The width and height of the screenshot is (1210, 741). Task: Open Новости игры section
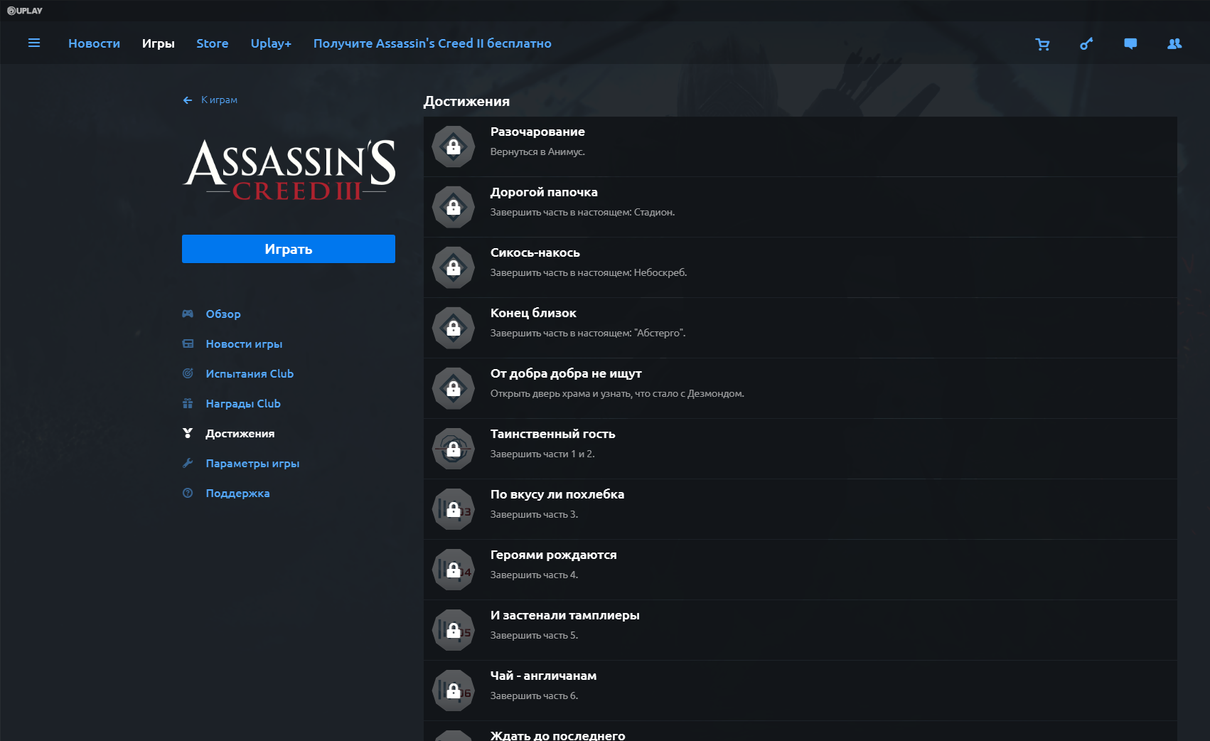(244, 344)
